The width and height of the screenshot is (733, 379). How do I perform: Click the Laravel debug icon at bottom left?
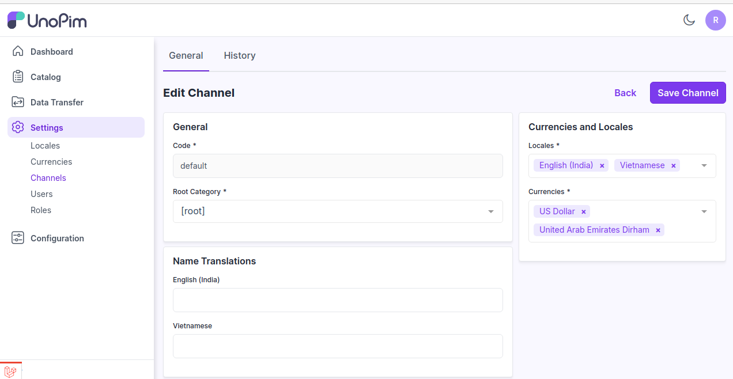pyautogui.click(x=10, y=372)
